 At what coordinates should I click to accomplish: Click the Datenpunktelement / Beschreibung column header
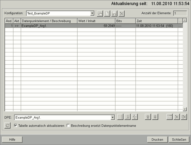click(x=49, y=21)
